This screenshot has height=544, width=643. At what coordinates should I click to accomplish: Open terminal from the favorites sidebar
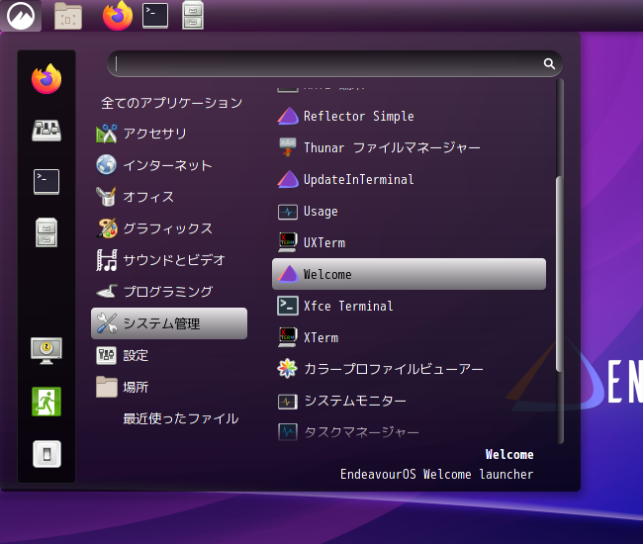click(x=46, y=182)
